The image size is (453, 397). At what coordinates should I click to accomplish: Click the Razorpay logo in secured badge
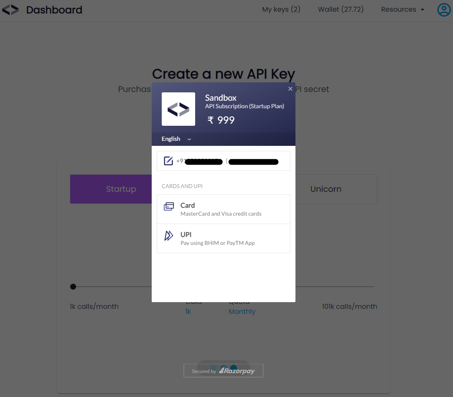237,371
